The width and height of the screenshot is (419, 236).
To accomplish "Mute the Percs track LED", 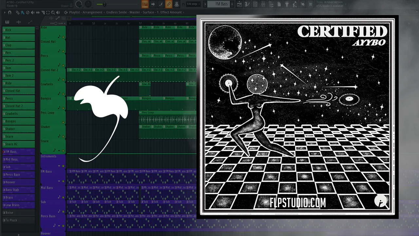I will (x=63, y=65).
